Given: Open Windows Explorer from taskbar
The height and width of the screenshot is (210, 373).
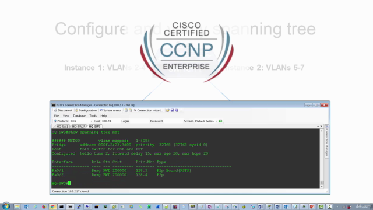Looking at the screenshot, I should [17, 206].
